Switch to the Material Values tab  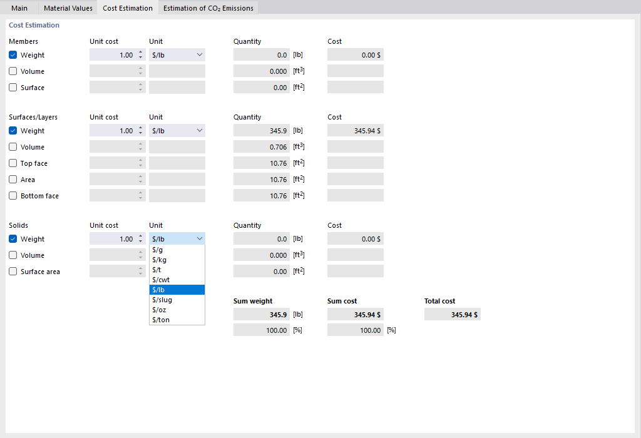point(68,8)
